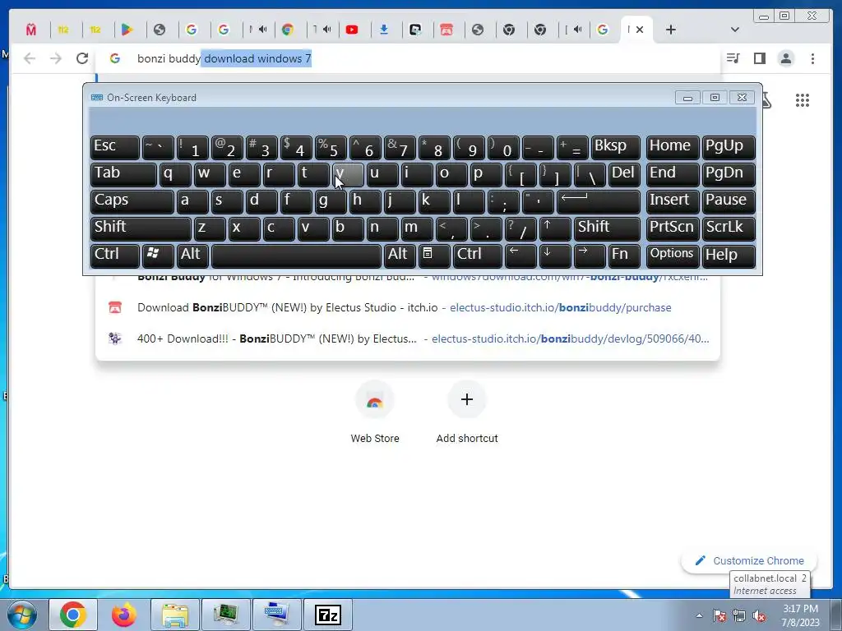
Task: Toggle the left Alt key
Action: [192, 256]
